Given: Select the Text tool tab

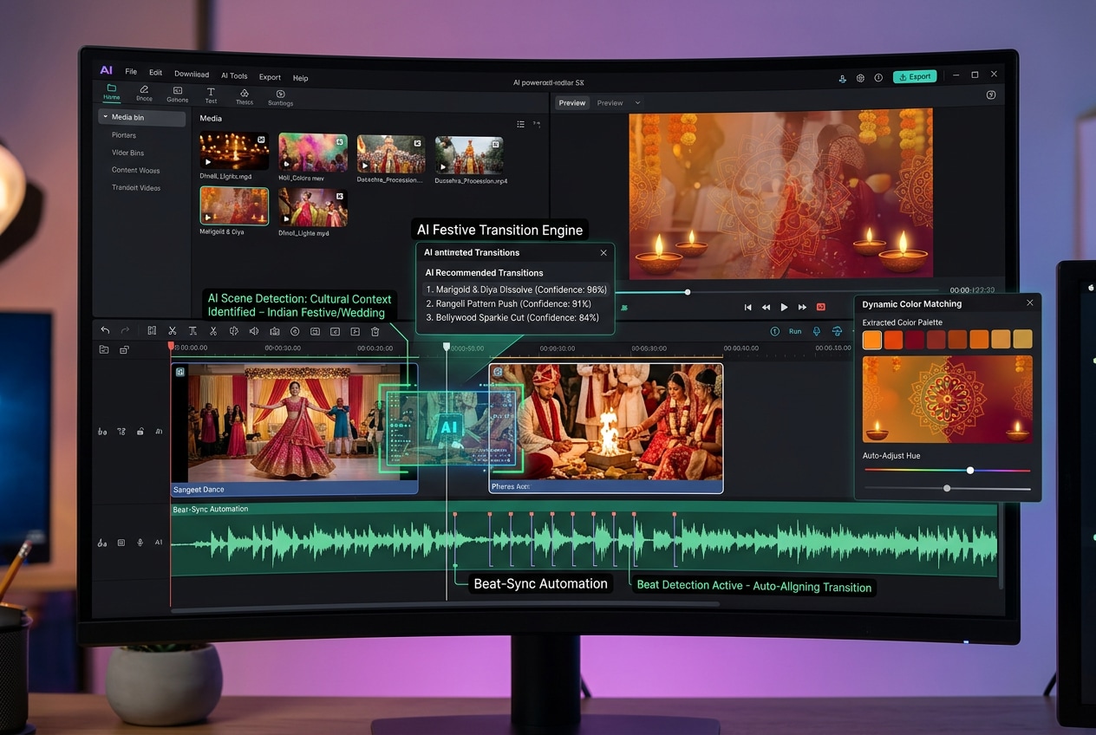Looking at the screenshot, I should point(211,95).
